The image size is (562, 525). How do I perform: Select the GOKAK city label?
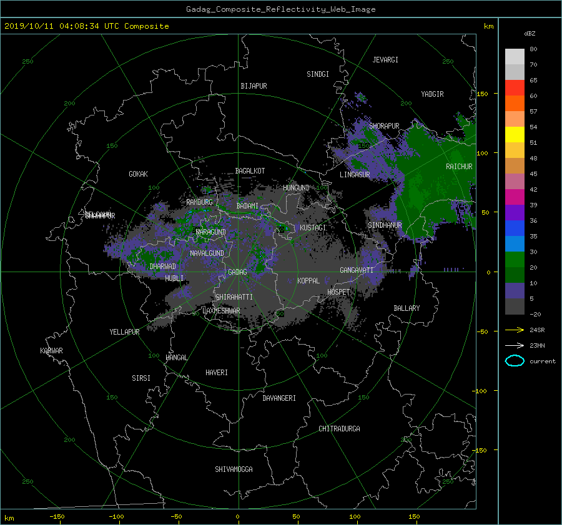click(138, 174)
